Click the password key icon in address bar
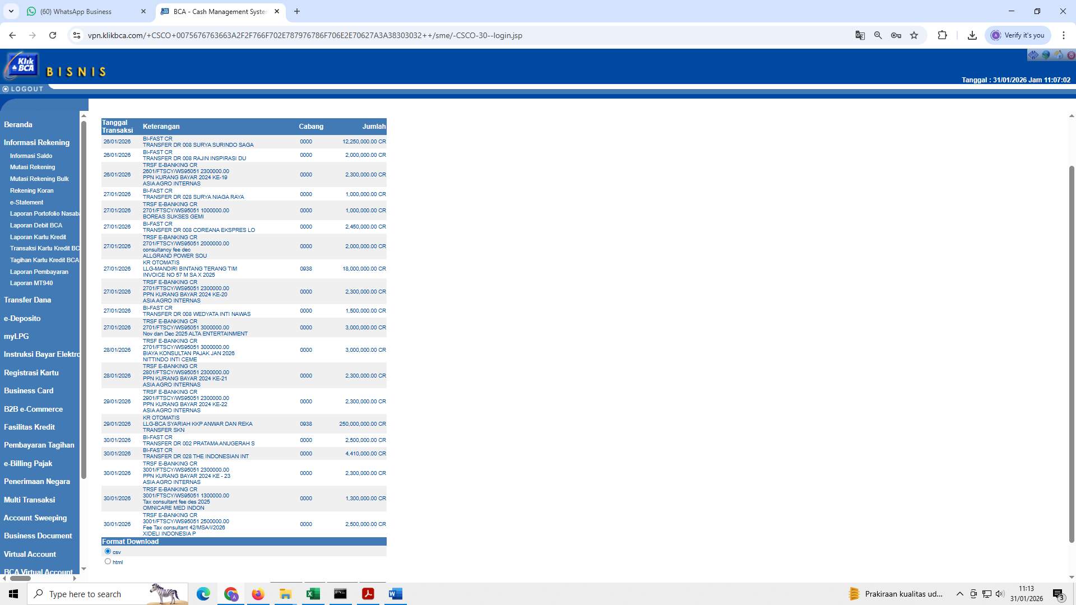 pos(896,35)
